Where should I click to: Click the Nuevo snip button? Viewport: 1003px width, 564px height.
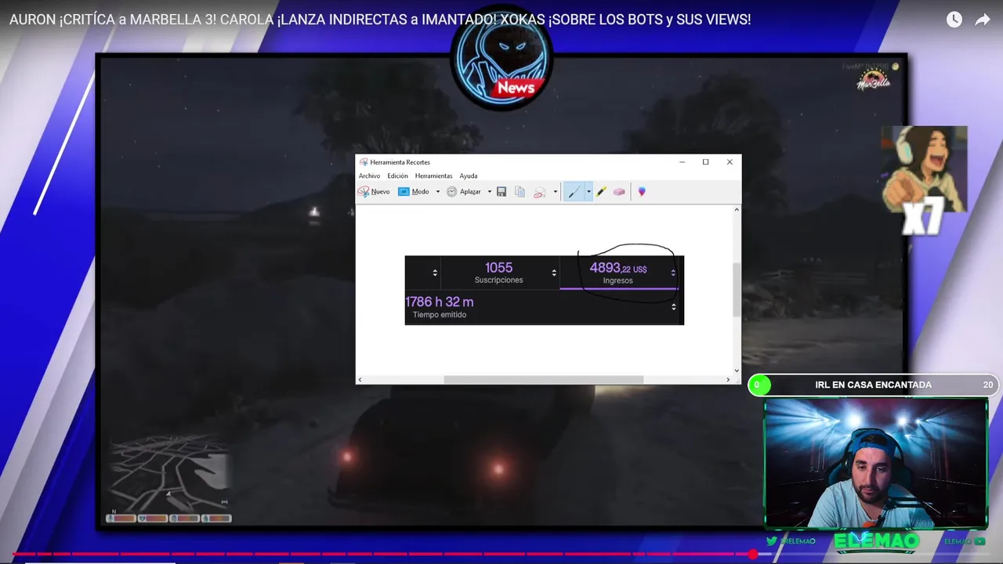tap(375, 192)
